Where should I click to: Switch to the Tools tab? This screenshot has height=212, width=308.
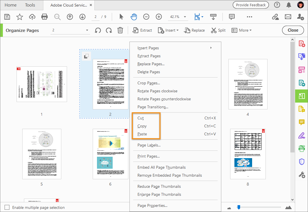30,5
